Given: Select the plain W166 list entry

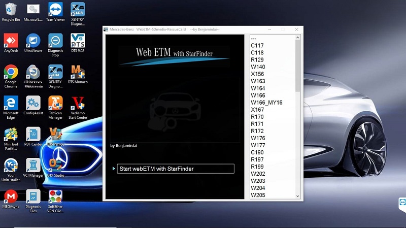Looking at the screenshot, I should click(258, 95).
